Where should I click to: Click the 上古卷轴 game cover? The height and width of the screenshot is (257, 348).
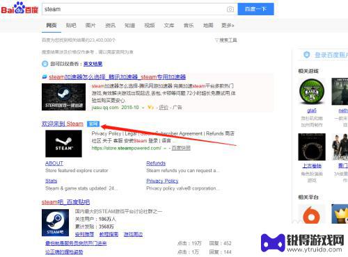(x=312, y=147)
